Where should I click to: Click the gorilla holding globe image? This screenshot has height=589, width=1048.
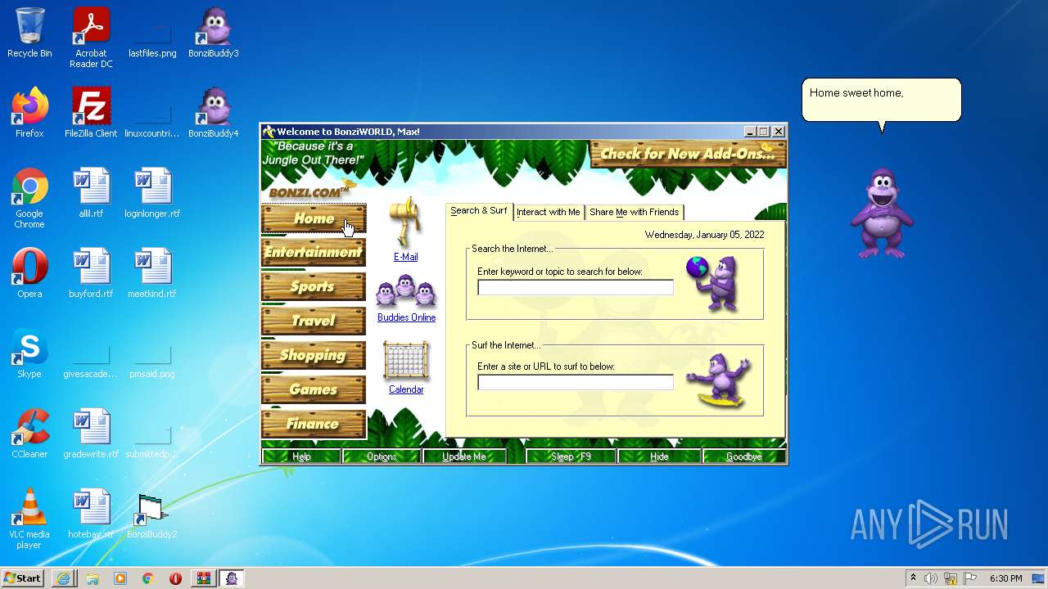pyautogui.click(x=714, y=283)
